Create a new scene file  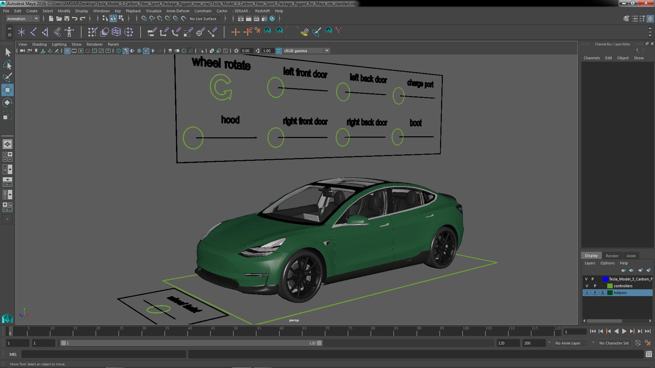pyautogui.click(x=51, y=19)
